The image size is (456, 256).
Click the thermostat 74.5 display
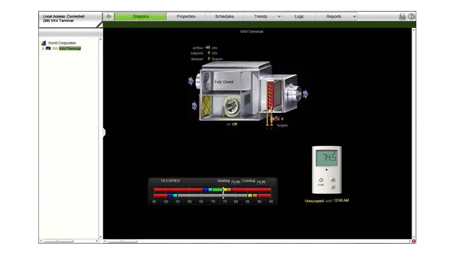click(327, 158)
